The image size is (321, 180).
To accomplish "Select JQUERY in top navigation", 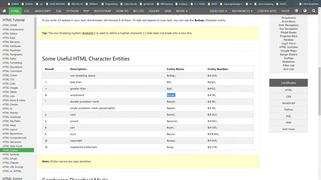I will click(154, 11).
